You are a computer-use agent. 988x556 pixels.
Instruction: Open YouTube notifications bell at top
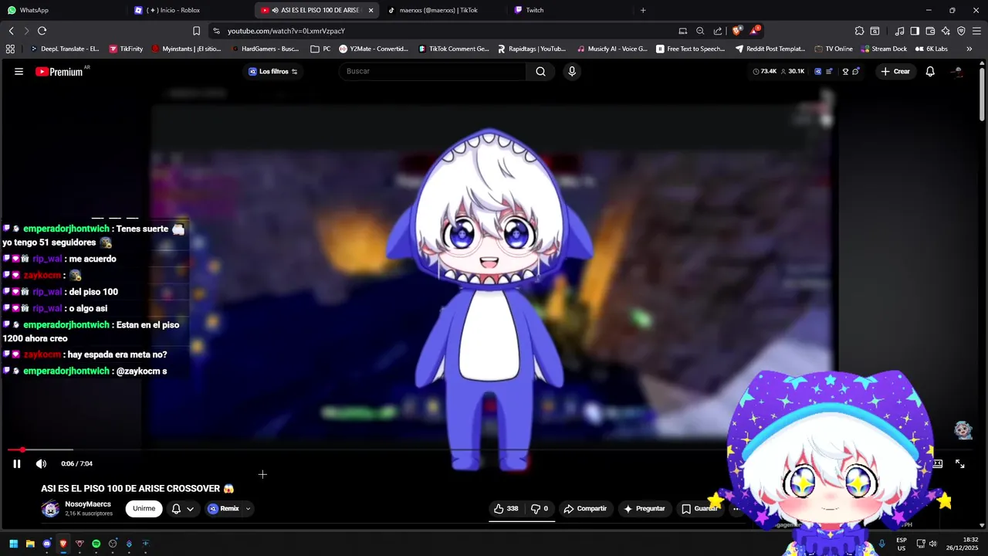pyautogui.click(x=930, y=71)
